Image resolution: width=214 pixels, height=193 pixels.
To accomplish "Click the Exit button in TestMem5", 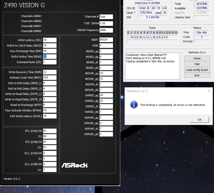I will pos(197,75).
